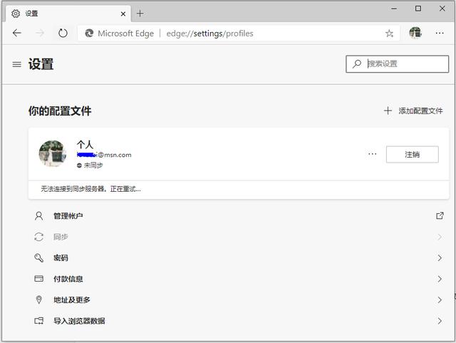Click 添加配置文件 link
The width and height of the screenshot is (456, 343).
(x=420, y=111)
